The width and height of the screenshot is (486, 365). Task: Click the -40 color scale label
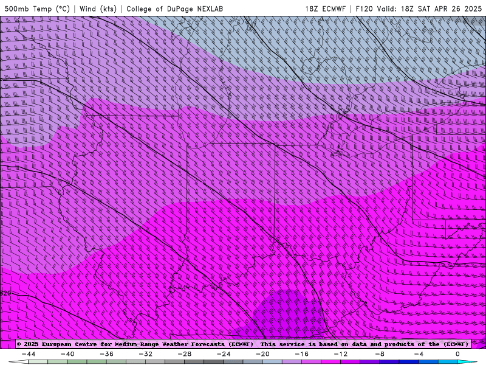[67, 354]
